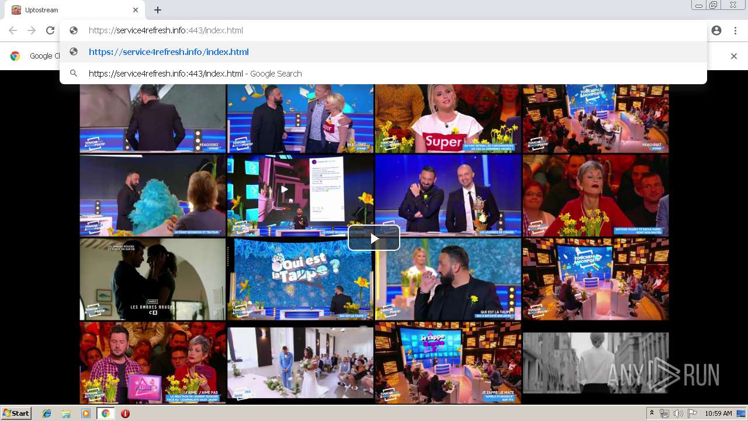Open the top-left man in dark suit thumbnail

tap(153, 119)
